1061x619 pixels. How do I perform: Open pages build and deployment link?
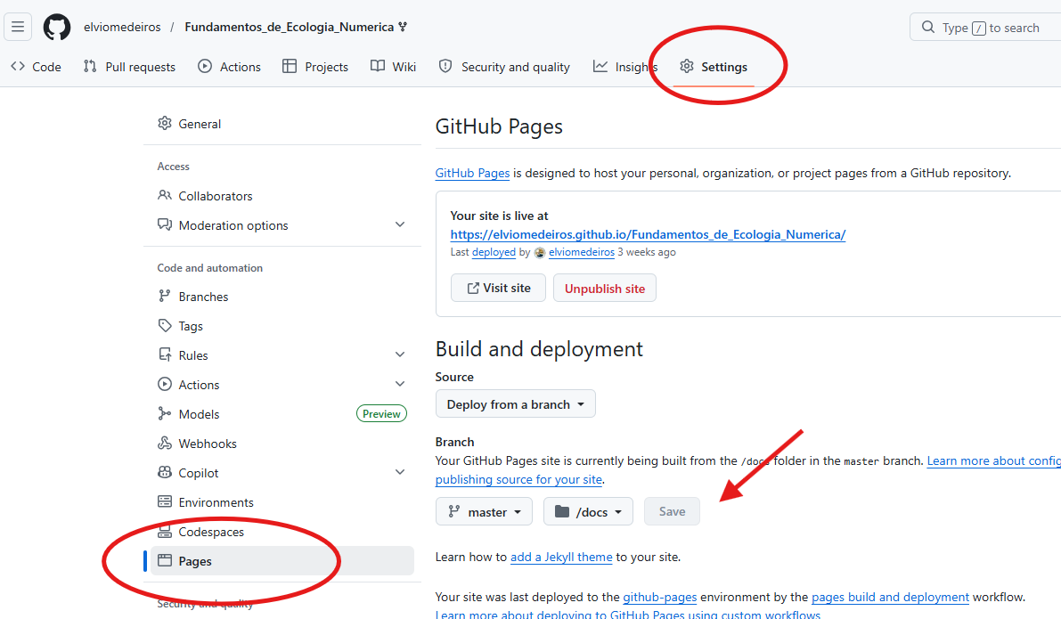pos(890,597)
